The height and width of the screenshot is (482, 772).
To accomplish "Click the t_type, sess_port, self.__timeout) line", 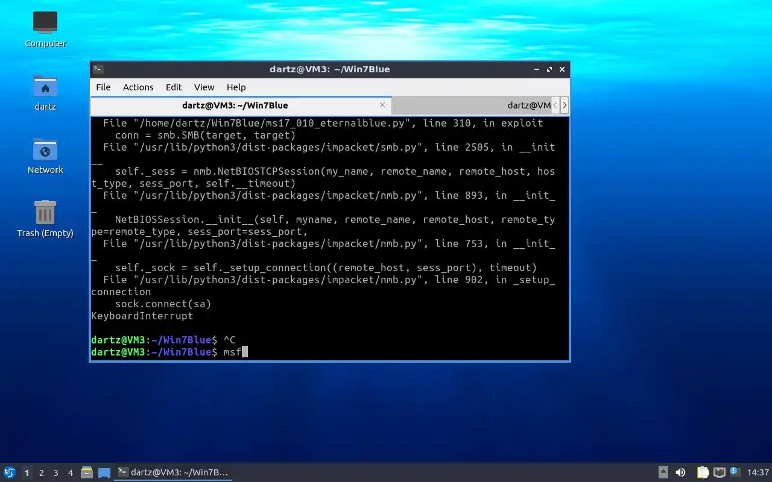I will coord(194,183).
